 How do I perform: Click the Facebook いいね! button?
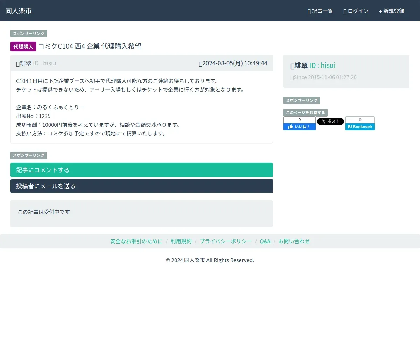[300, 127]
